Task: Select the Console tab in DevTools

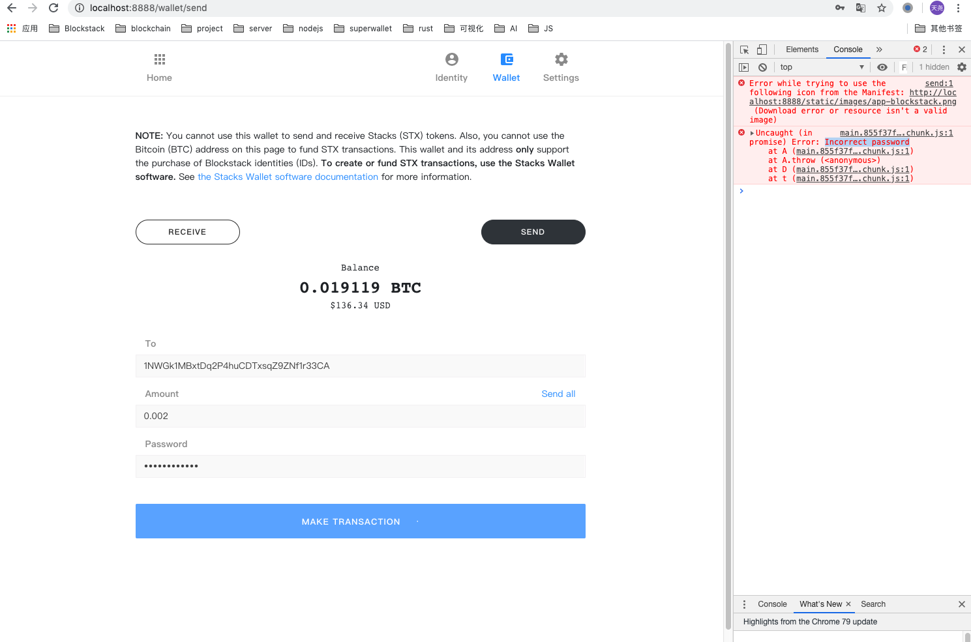Action: tap(848, 50)
